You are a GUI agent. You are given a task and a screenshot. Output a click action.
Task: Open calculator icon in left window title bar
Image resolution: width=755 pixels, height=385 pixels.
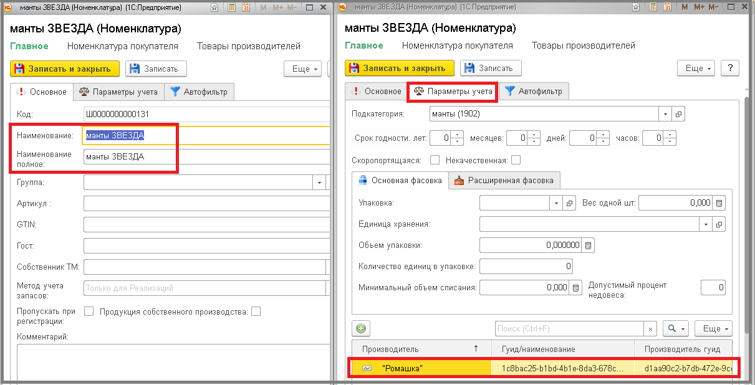232,7
